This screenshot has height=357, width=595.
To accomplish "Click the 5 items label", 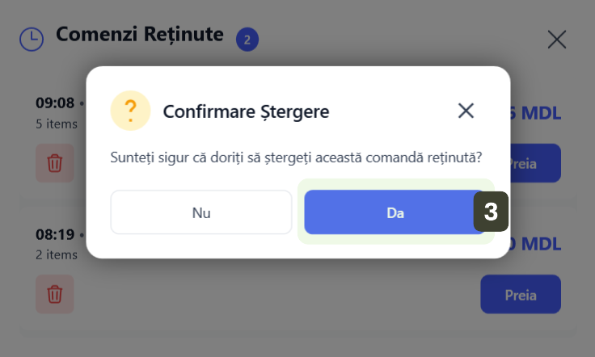I will (x=57, y=124).
